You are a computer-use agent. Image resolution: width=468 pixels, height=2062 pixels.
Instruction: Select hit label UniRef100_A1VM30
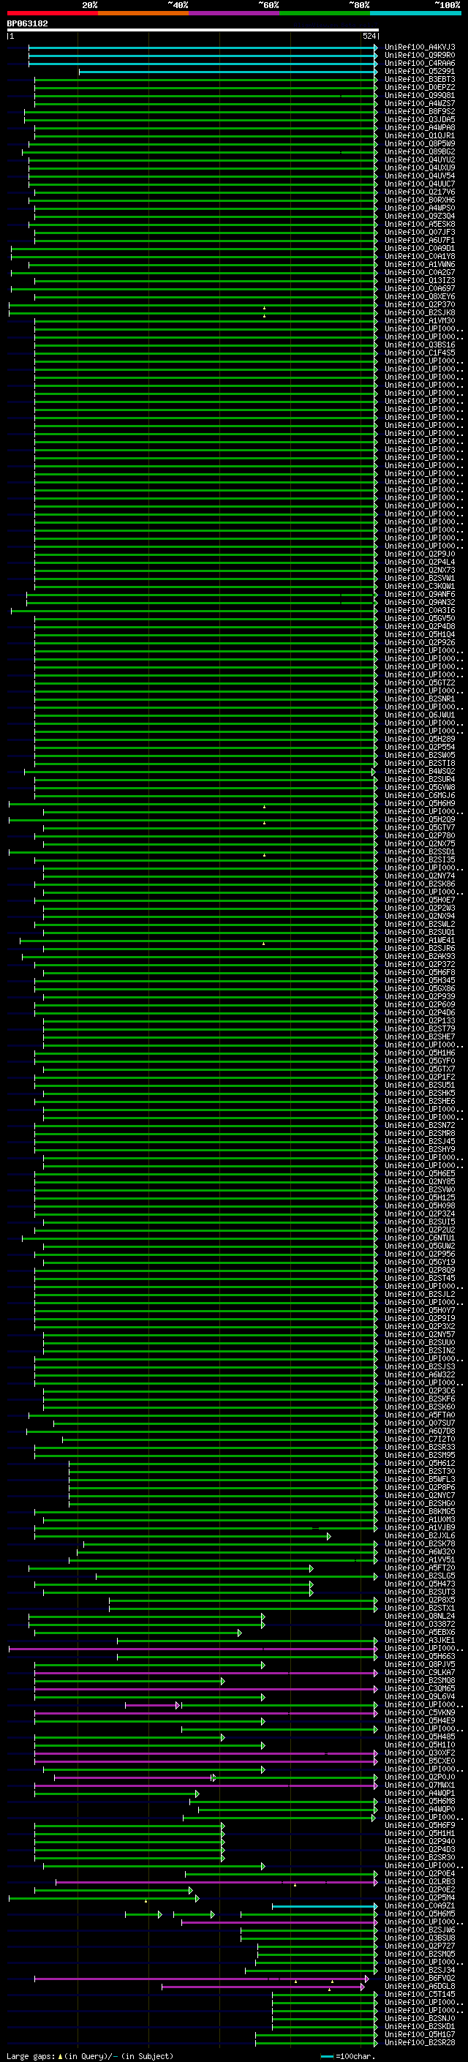(420, 320)
